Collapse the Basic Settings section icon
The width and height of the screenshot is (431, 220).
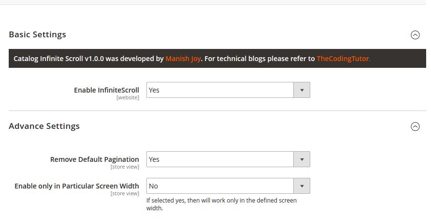click(415, 35)
